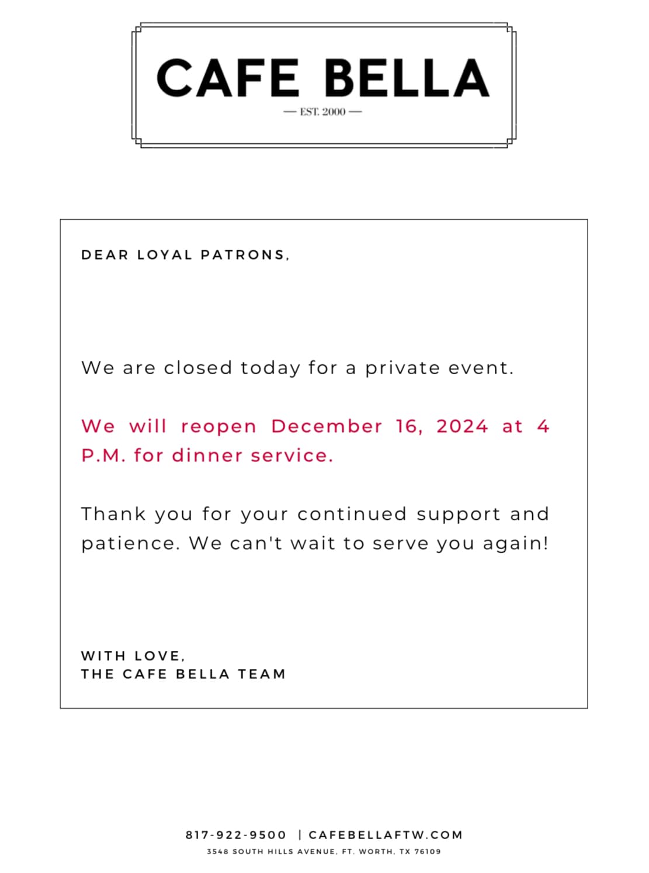
Task: Click the December date in red text
Action: 327,426
